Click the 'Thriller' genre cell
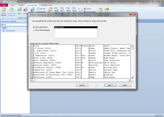Screen dimensions: 164x117 (x=96, y=65)
